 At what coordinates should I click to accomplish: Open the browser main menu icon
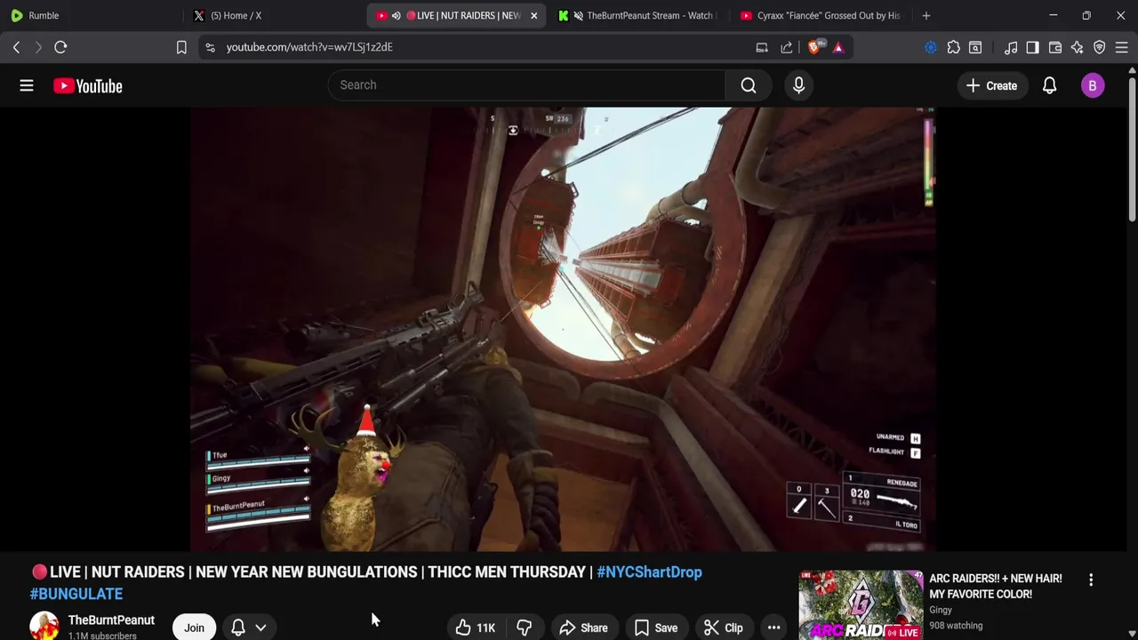coord(1121,47)
